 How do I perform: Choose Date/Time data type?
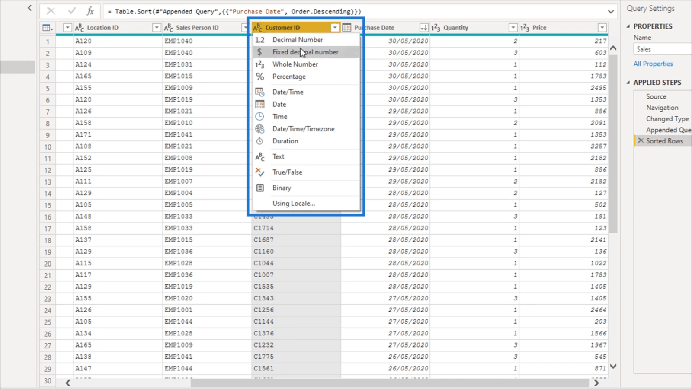coord(306,92)
